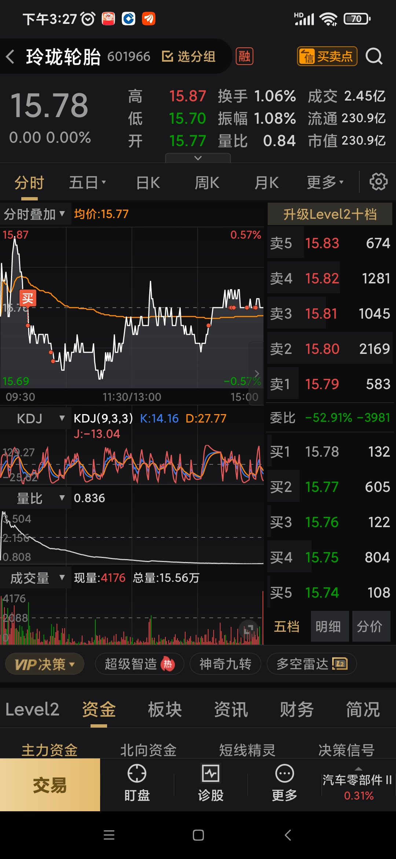The image size is (396, 859).
Task: Open the 量比 indicator dropdown
Action: coord(35,498)
